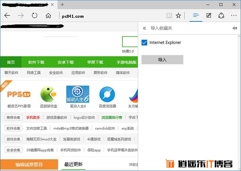Click 安卓合集 label
The width and height of the screenshot is (241, 171).
[x=14, y=150]
